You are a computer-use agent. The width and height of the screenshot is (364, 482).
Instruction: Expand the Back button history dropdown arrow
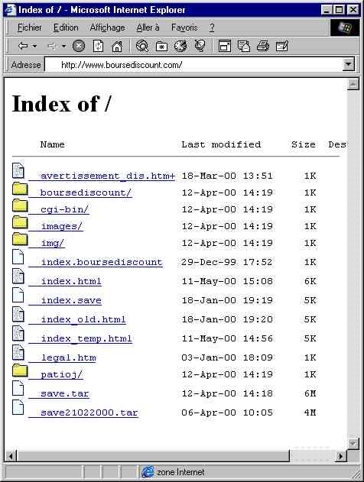coord(34,46)
